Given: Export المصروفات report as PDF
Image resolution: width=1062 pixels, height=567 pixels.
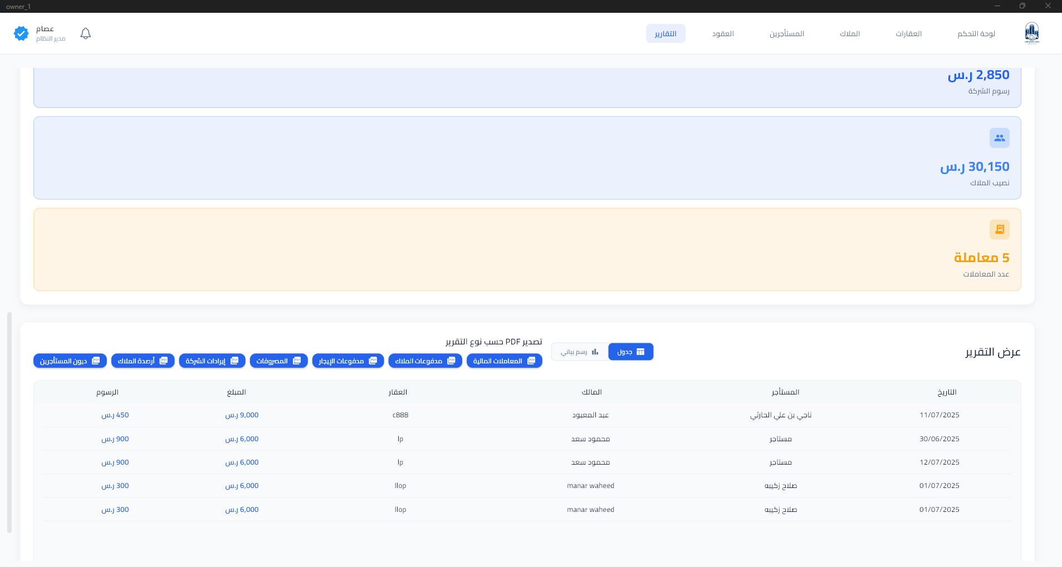Looking at the screenshot, I should point(278,361).
